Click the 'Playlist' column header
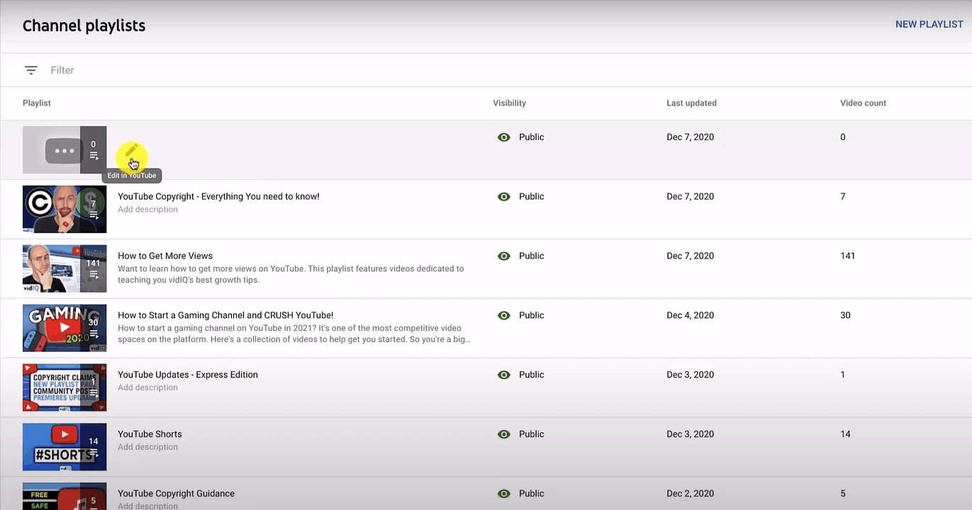The width and height of the screenshot is (972, 510). [37, 103]
